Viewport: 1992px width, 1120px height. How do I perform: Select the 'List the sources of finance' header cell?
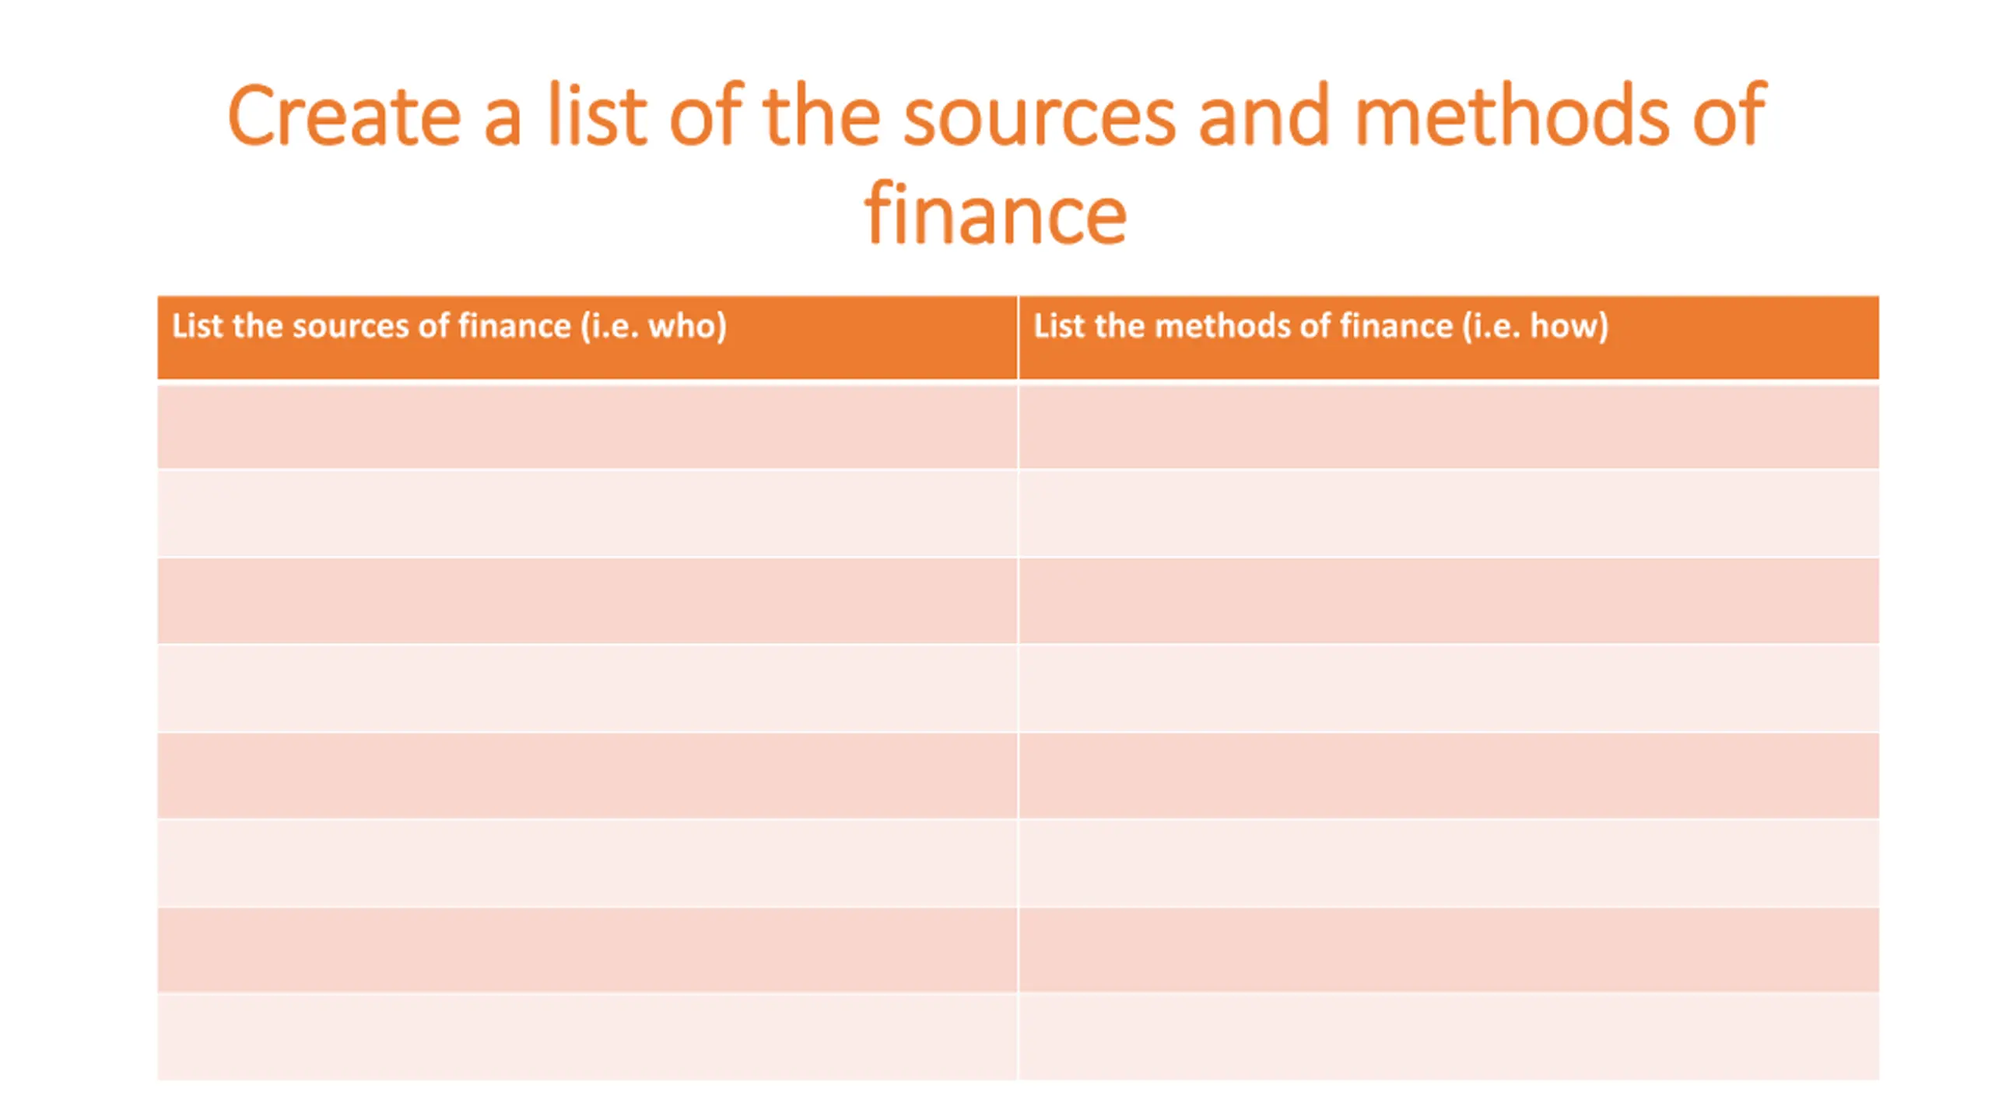click(587, 338)
